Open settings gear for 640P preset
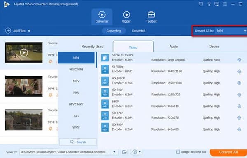 pos(239,106)
